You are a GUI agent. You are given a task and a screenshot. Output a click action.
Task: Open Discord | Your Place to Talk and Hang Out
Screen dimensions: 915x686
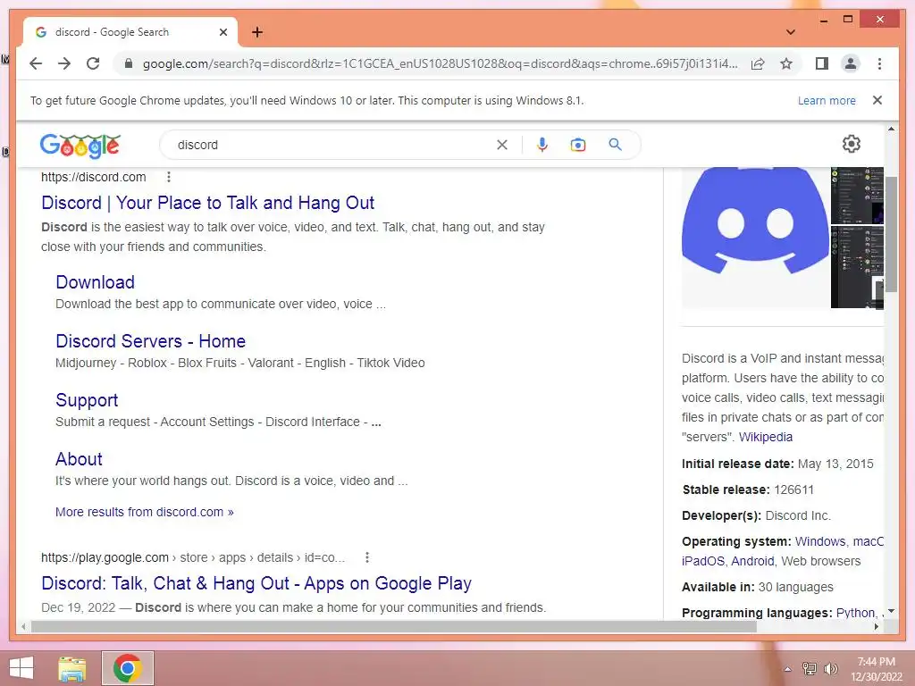click(x=207, y=203)
